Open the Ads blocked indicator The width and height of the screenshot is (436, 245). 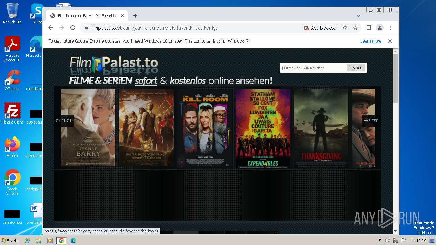(320, 28)
